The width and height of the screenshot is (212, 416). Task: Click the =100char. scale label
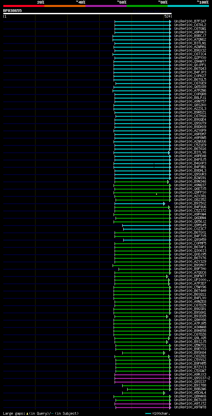click(160, 413)
